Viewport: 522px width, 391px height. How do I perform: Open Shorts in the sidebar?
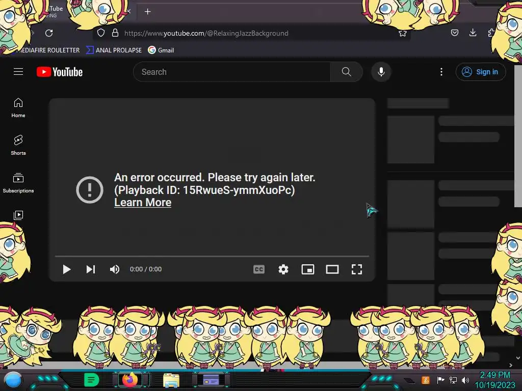18,145
